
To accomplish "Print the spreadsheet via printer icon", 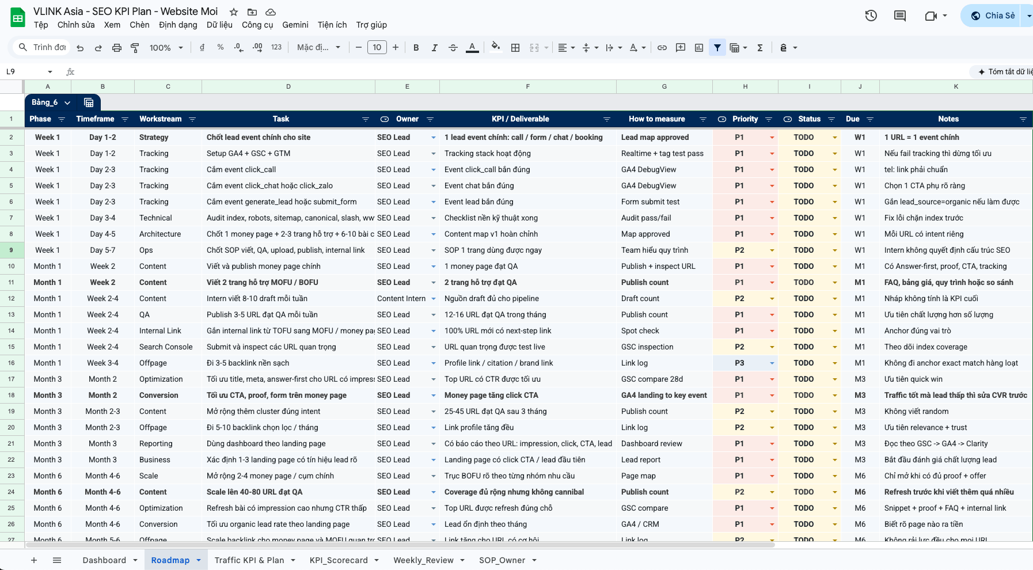I will 117,48.
